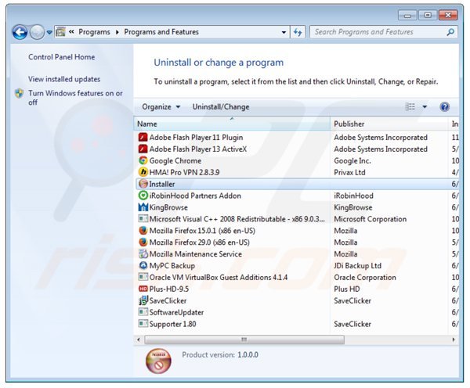Open View installed updates link

click(64, 79)
